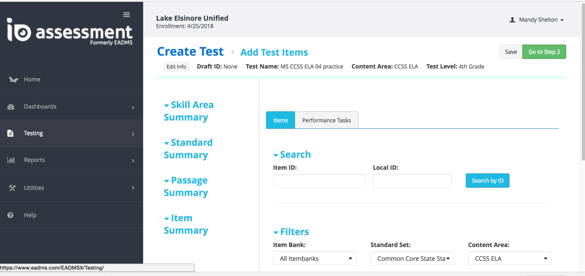Click the Reports bar chart icon
This screenshot has height=276, width=585.
(x=11, y=160)
